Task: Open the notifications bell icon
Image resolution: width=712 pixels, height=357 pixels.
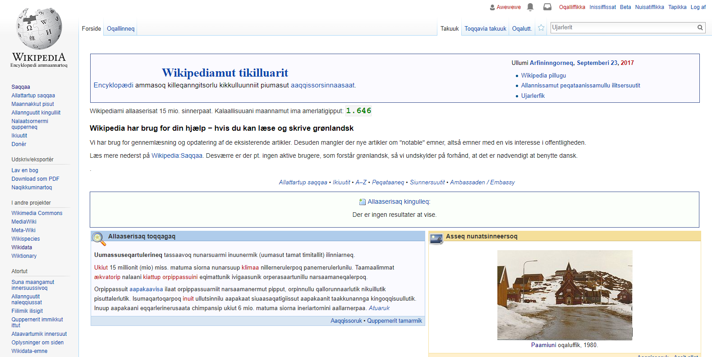Action: point(530,7)
